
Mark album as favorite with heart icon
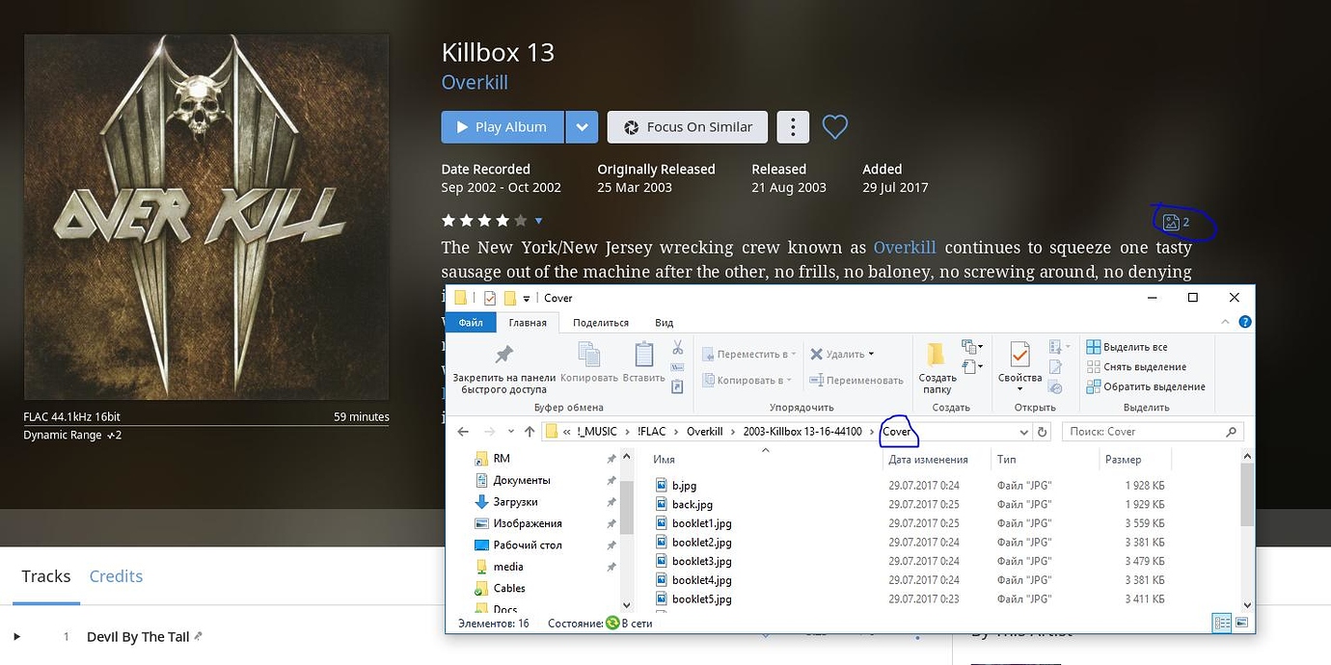pos(835,126)
